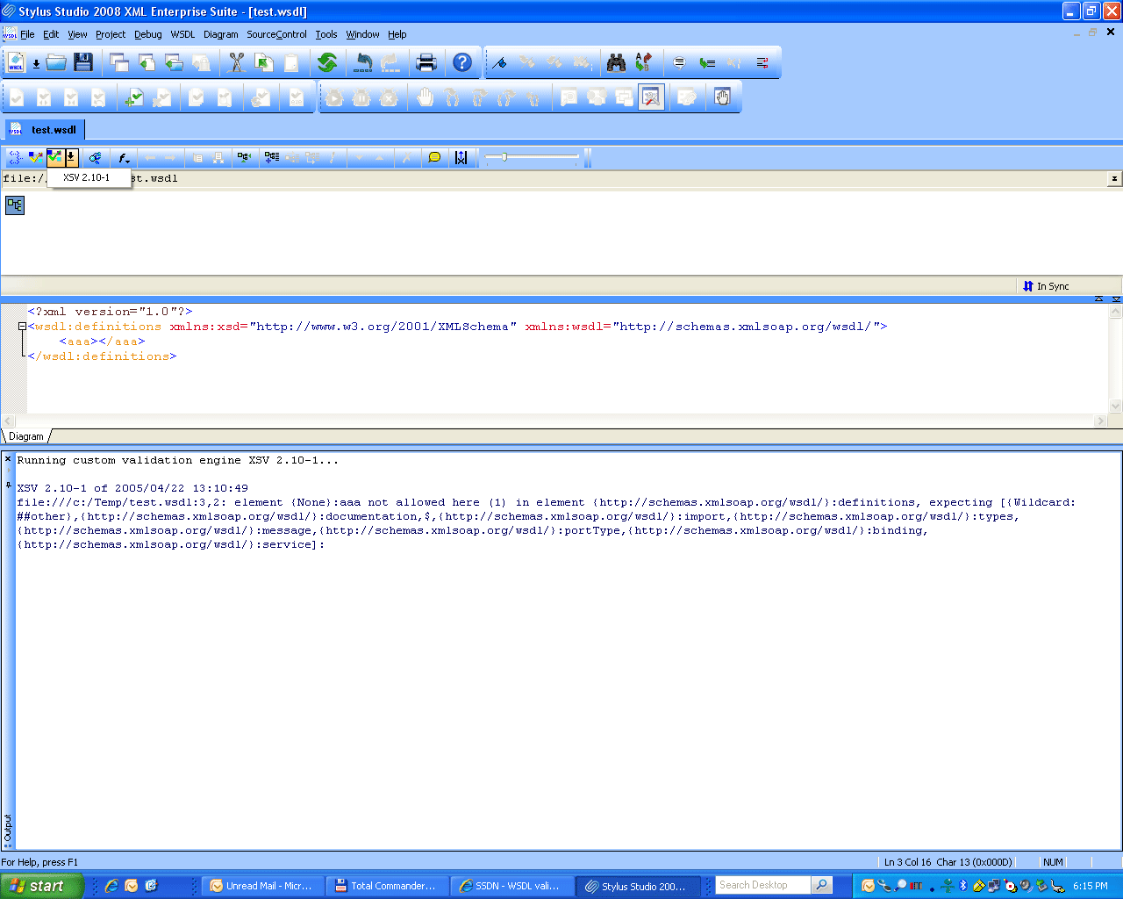Toggle the In Sync indicator
Viewport: 1123px width, 899px height.
tap(1046, 286)
